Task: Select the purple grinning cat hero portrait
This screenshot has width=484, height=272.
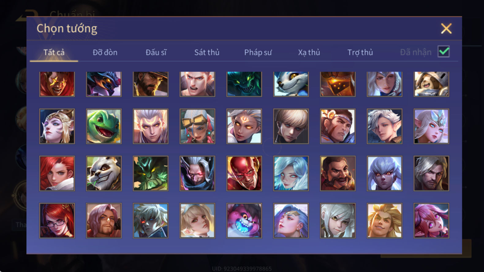Action: click(244, 220)
